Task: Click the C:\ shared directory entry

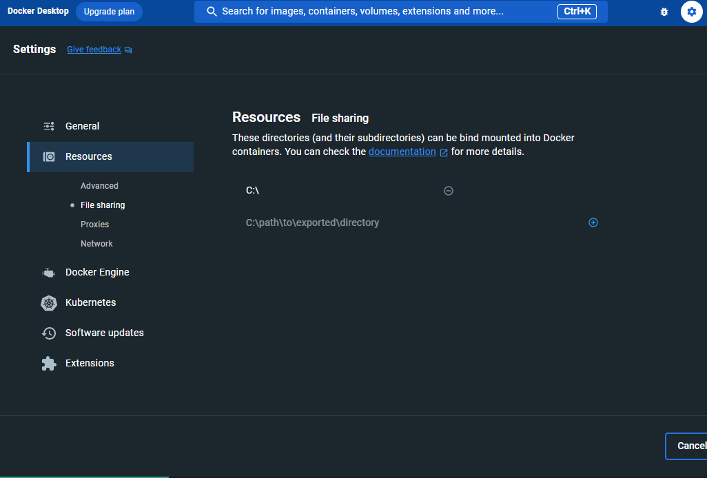Action: point(252,191)
